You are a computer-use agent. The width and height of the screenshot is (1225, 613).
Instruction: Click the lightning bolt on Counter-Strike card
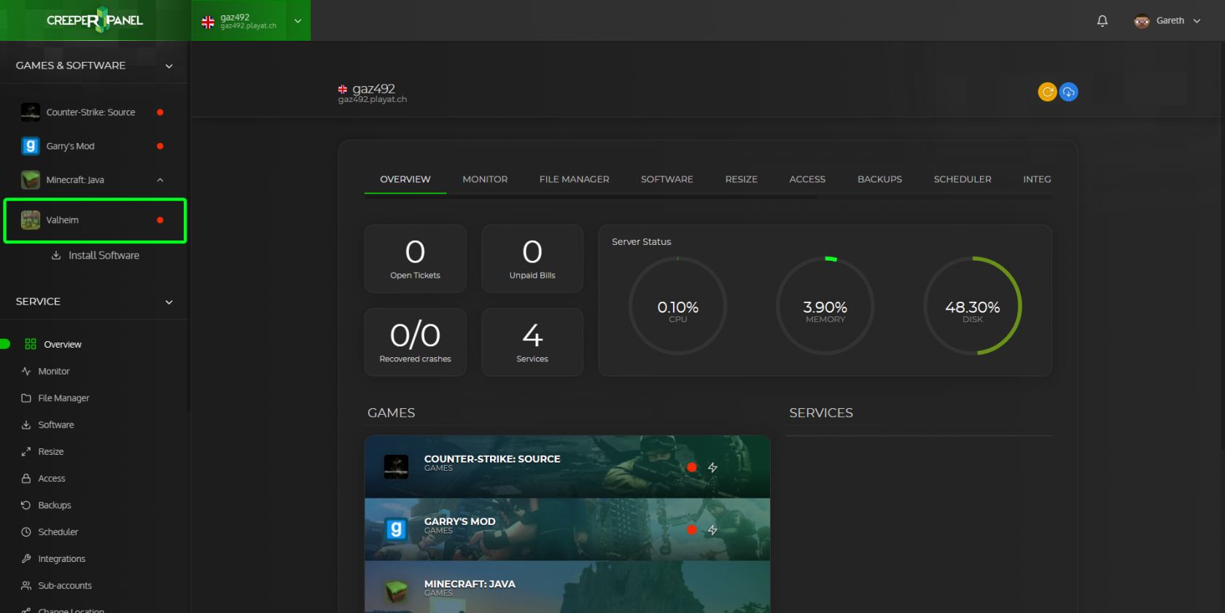(x=712, y=467)
